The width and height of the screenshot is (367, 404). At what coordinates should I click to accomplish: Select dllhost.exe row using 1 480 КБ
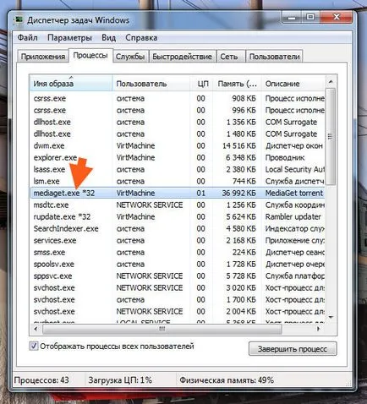coord(178,134)
